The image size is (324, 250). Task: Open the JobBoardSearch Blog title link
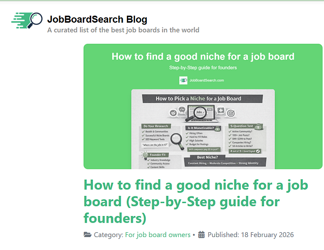tap(97, 19)
